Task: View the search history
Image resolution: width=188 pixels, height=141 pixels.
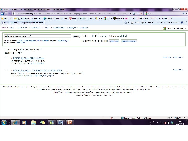Action: coord(18,43)
